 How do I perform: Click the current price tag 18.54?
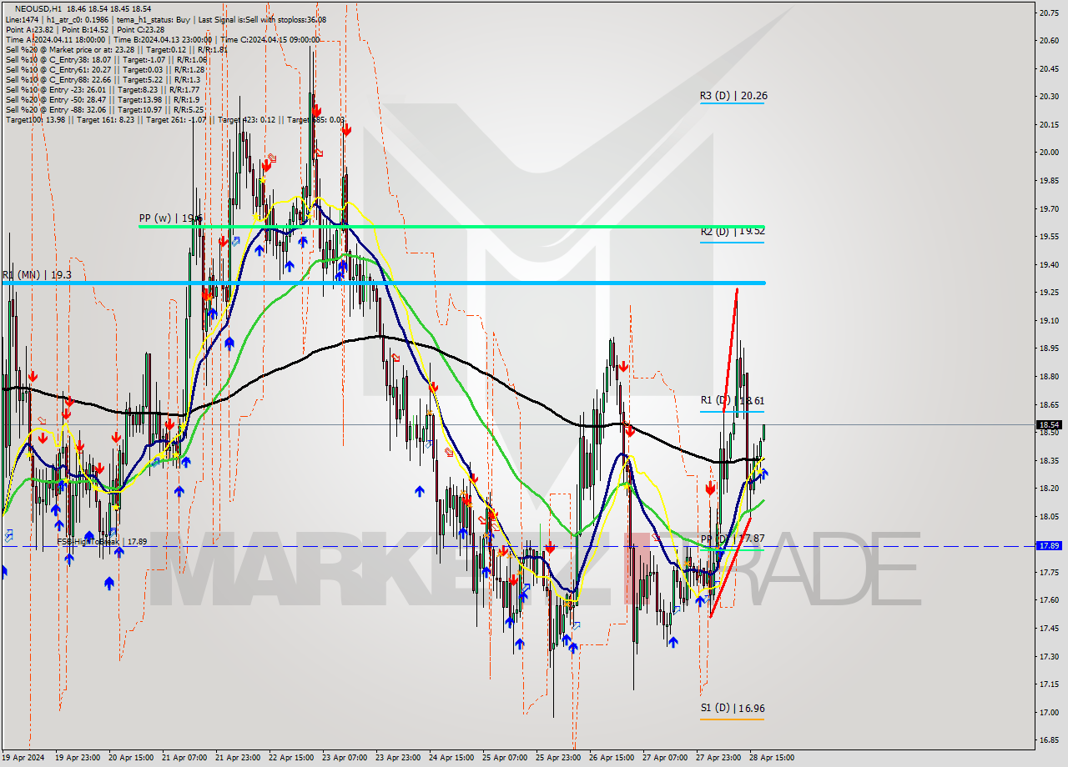[x=1049, y=424]
